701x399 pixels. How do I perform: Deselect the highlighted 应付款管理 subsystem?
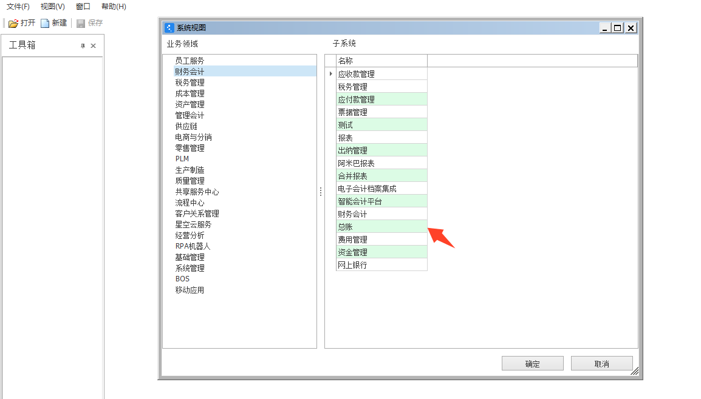[381, 99]
